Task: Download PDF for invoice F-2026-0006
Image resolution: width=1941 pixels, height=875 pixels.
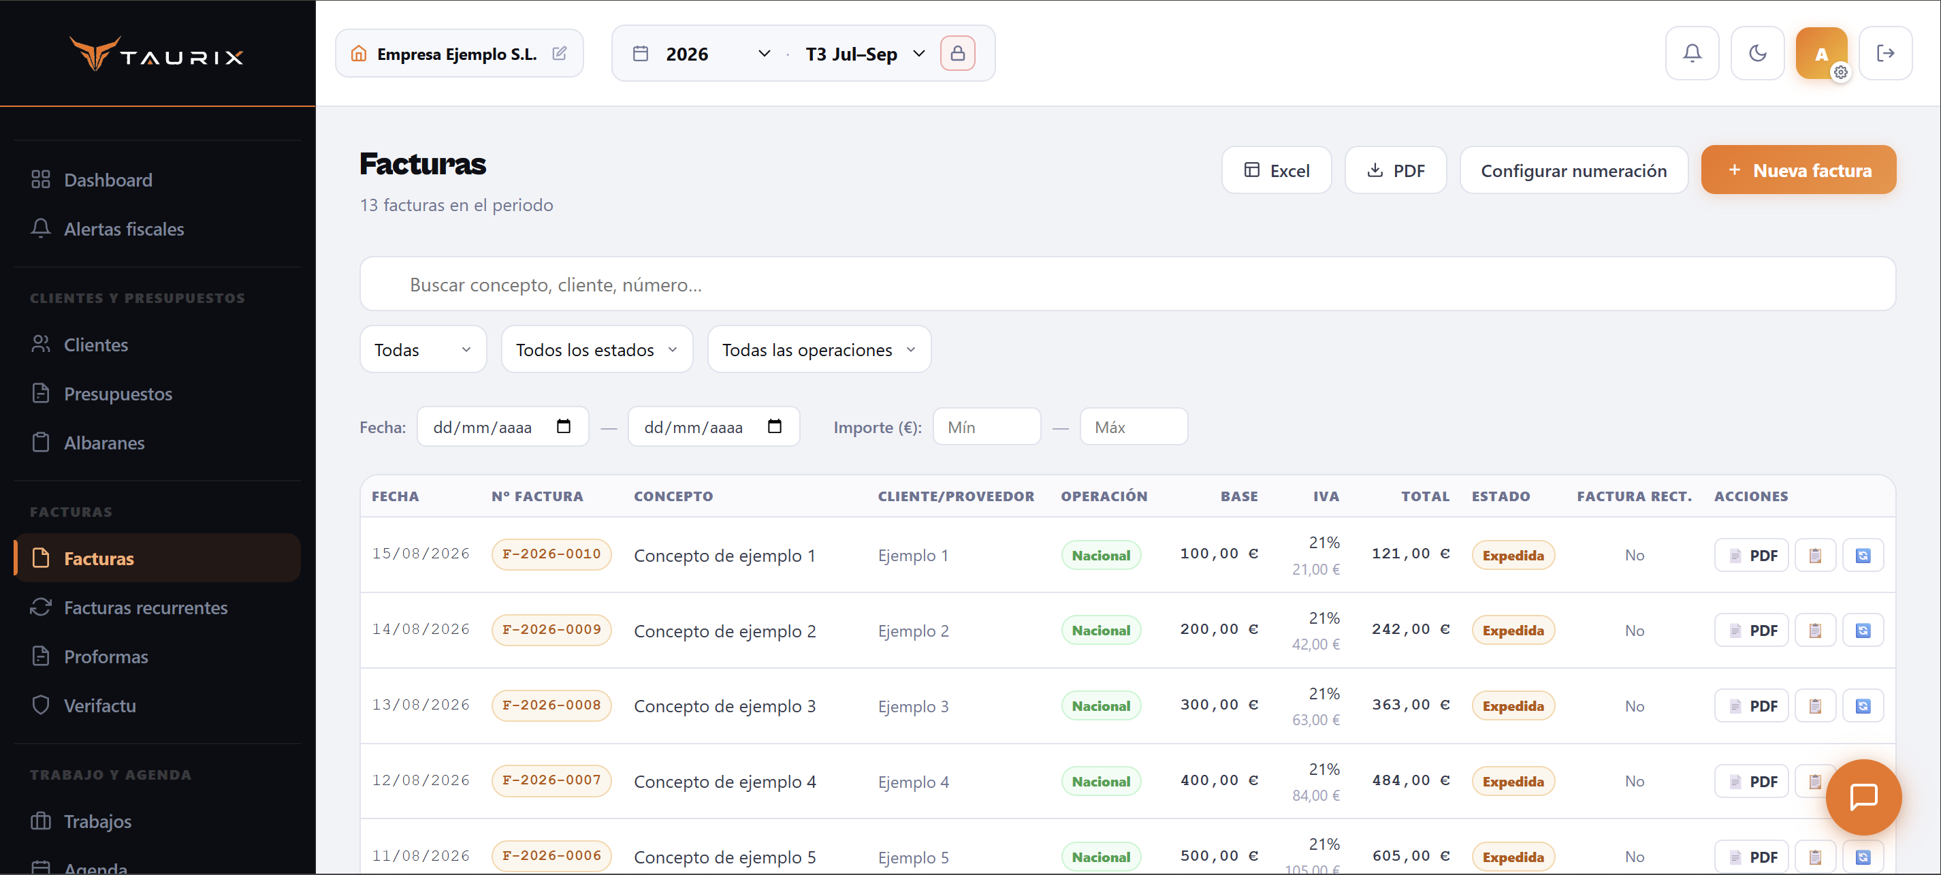Action: [x=1751, y=857]
